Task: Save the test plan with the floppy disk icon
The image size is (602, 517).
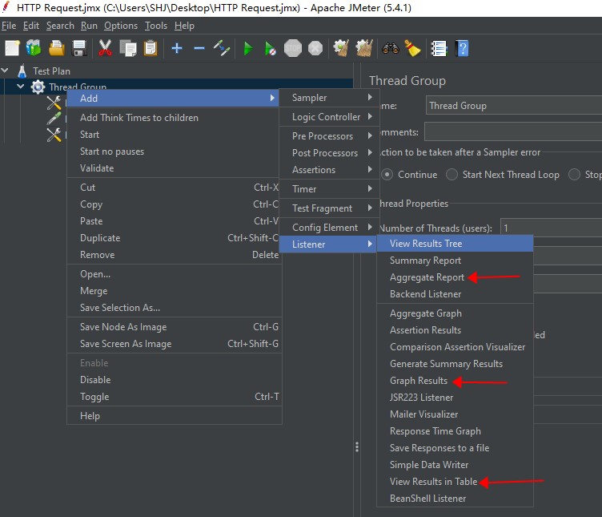Action: [x=79, y=48]
